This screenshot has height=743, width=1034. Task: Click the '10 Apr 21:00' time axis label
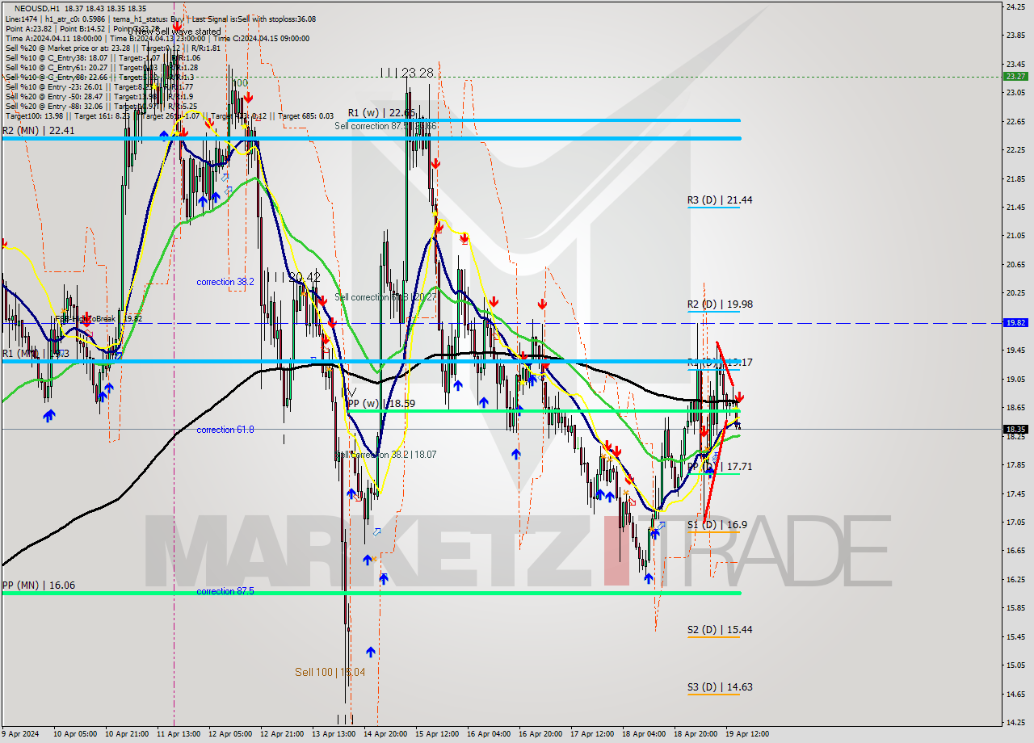tap(128, 734)
